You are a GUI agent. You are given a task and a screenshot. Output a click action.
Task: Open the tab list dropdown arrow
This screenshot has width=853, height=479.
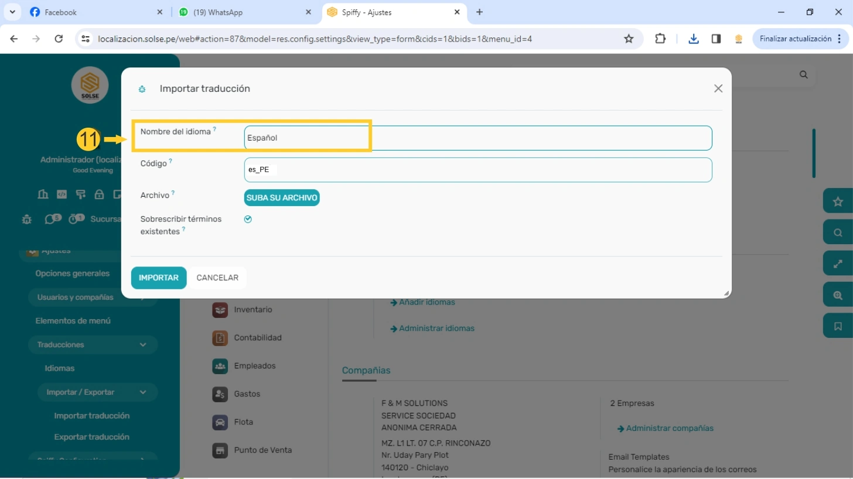click(12, 12)
